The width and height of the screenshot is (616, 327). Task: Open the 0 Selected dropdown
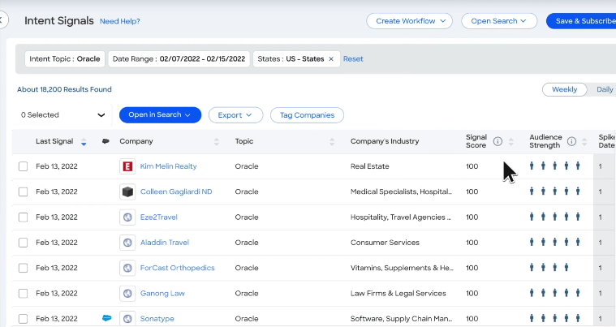tap(62, 115)
